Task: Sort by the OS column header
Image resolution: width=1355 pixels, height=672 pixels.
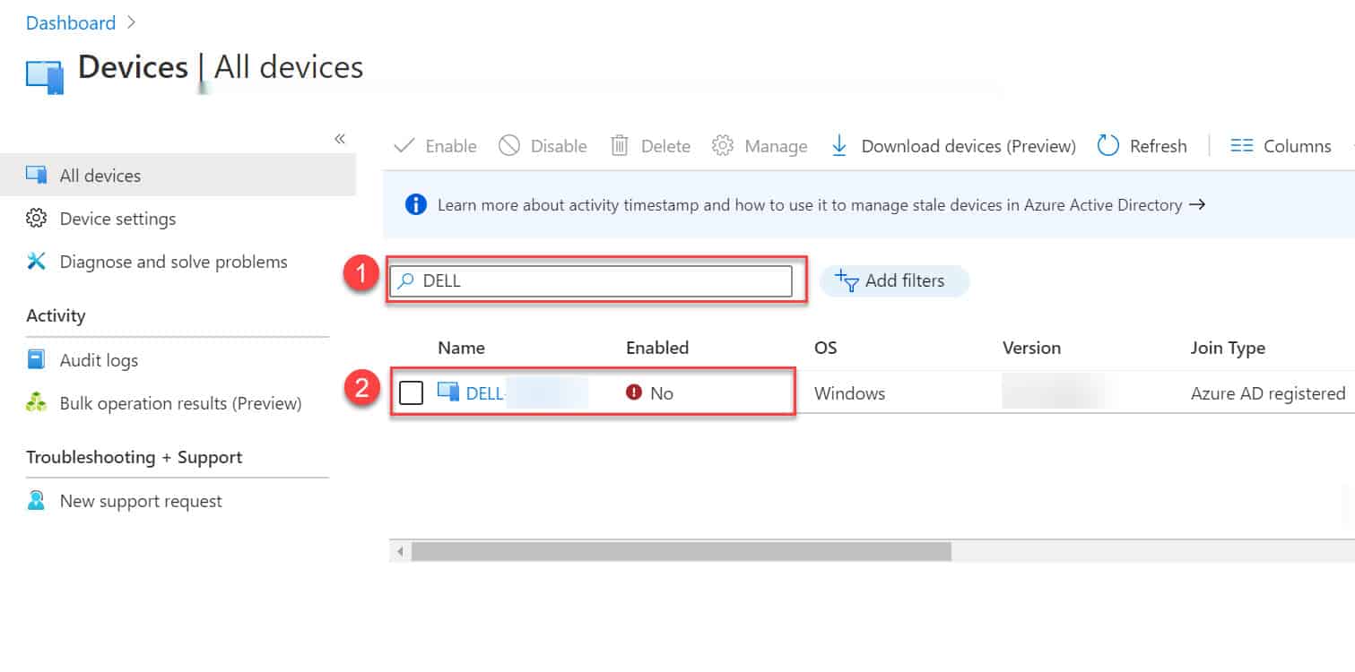Action: pos(825,348)
